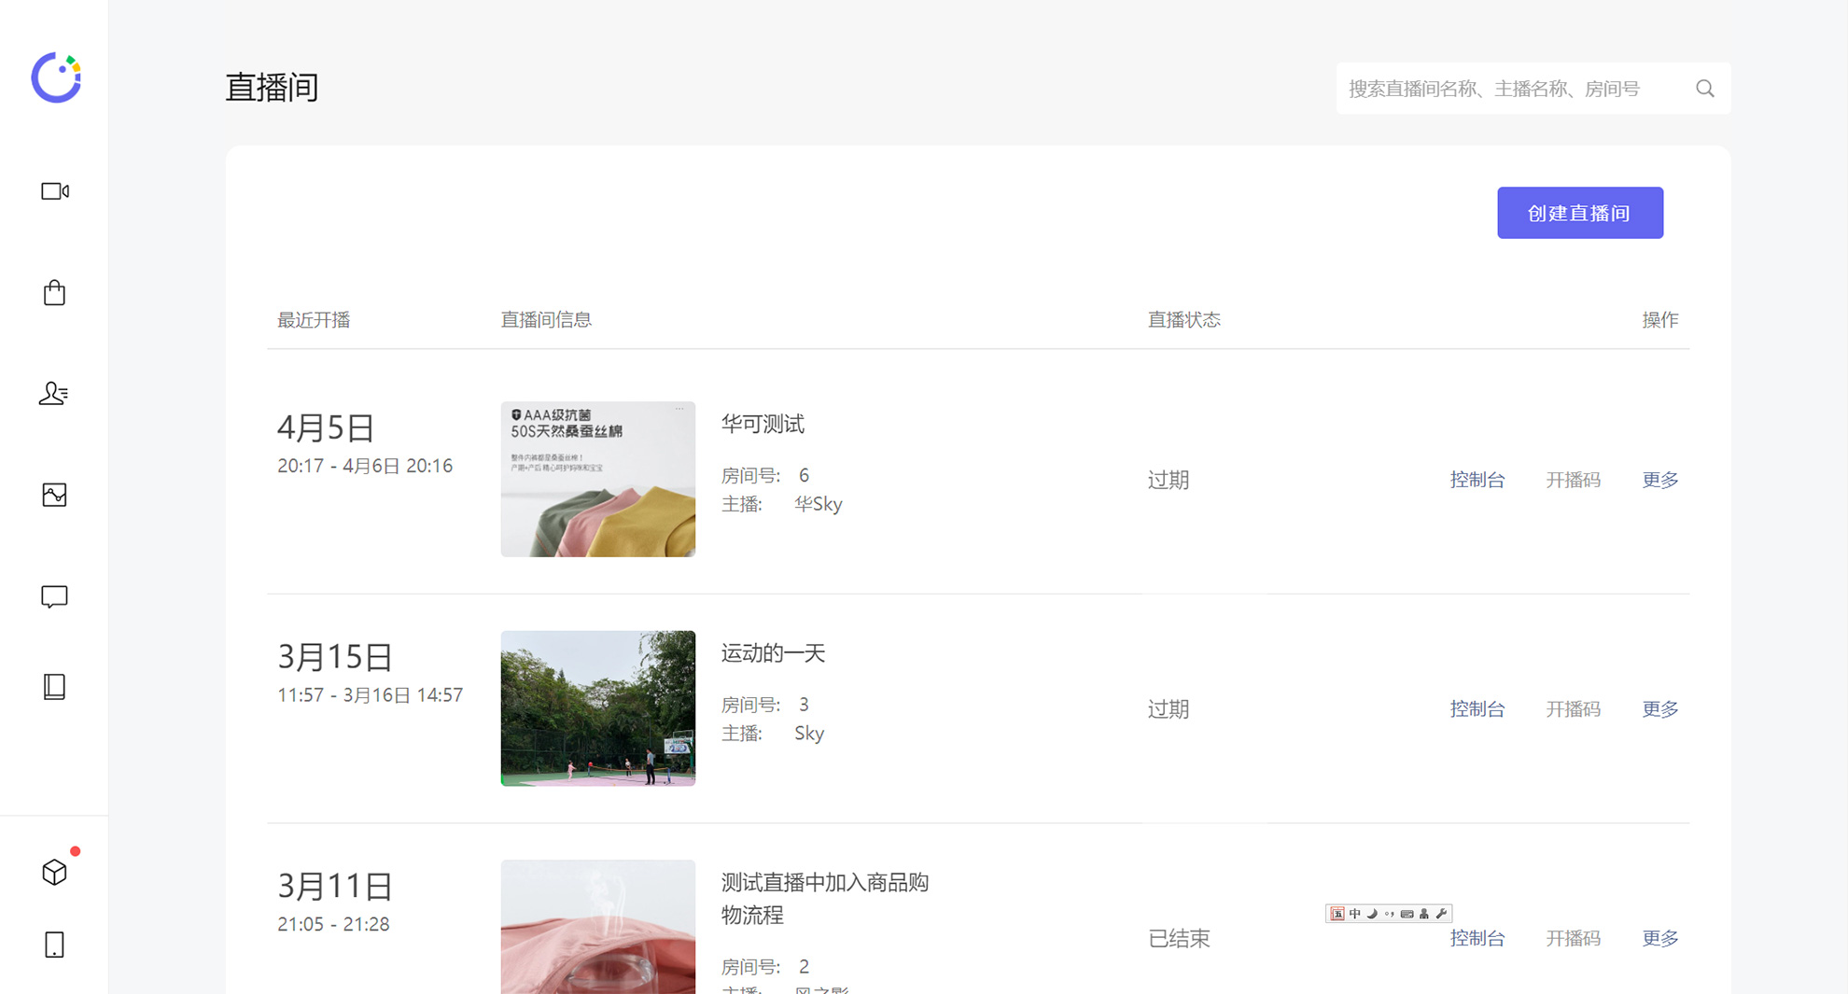Select the mobile phone icon in sidebar
The image size is (1848, 994).
[54, 945]
